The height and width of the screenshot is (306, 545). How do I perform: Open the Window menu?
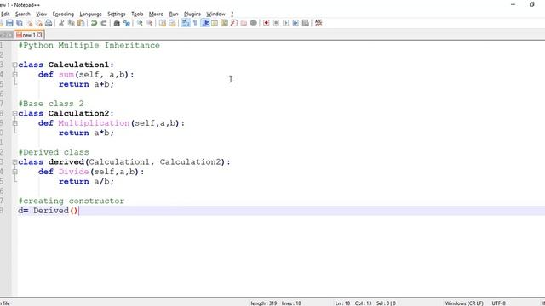215,14
